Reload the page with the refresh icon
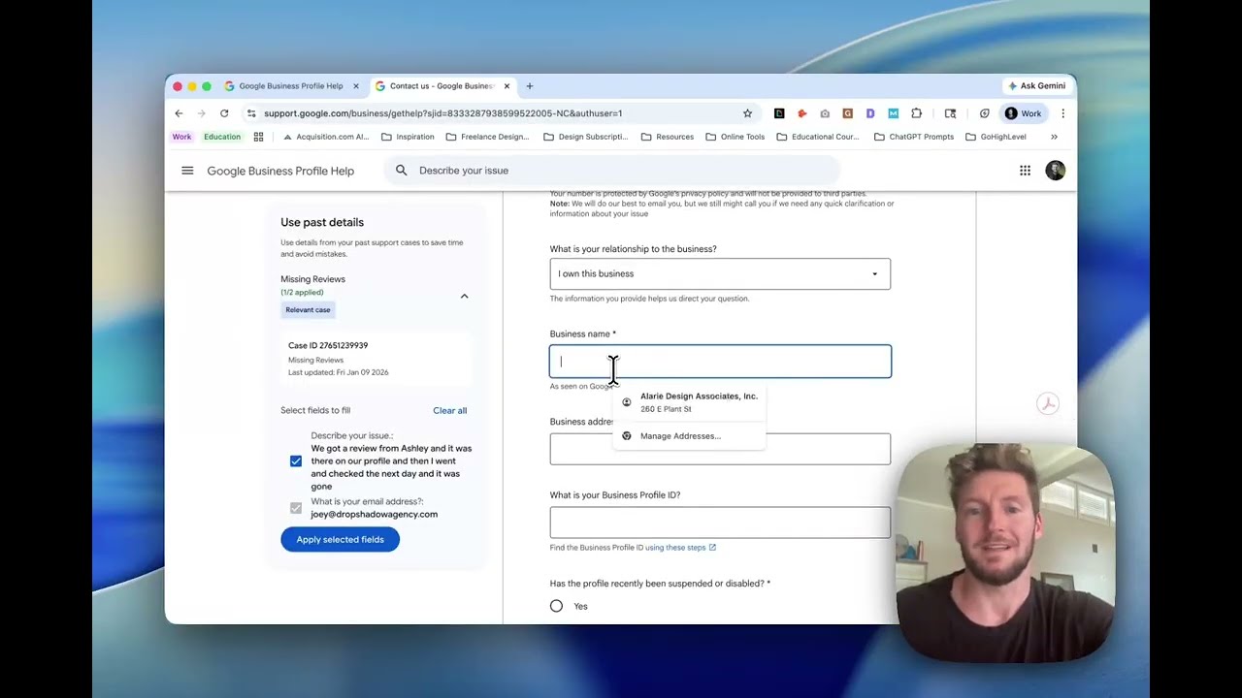 pos(224,113)
